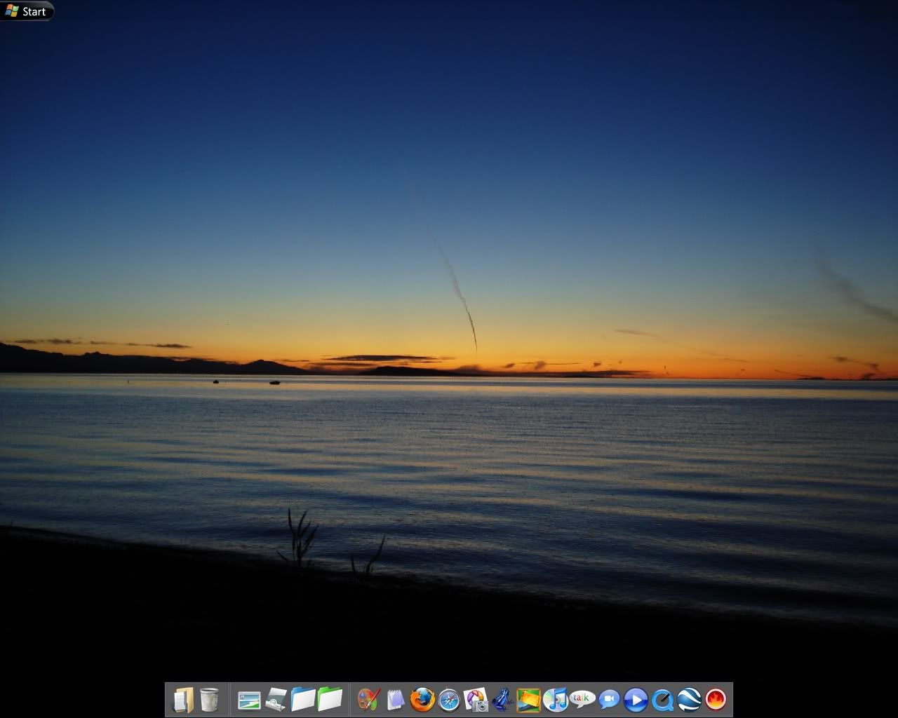Launch the blue video chat bubble icon
Screen dimensions: 898x718
pos(609,700)
